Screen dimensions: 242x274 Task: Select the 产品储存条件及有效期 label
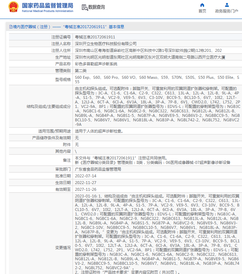click(x=51, y=138)
